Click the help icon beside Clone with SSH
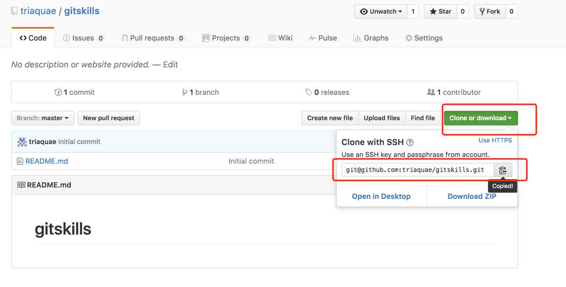 click(410, 142)
